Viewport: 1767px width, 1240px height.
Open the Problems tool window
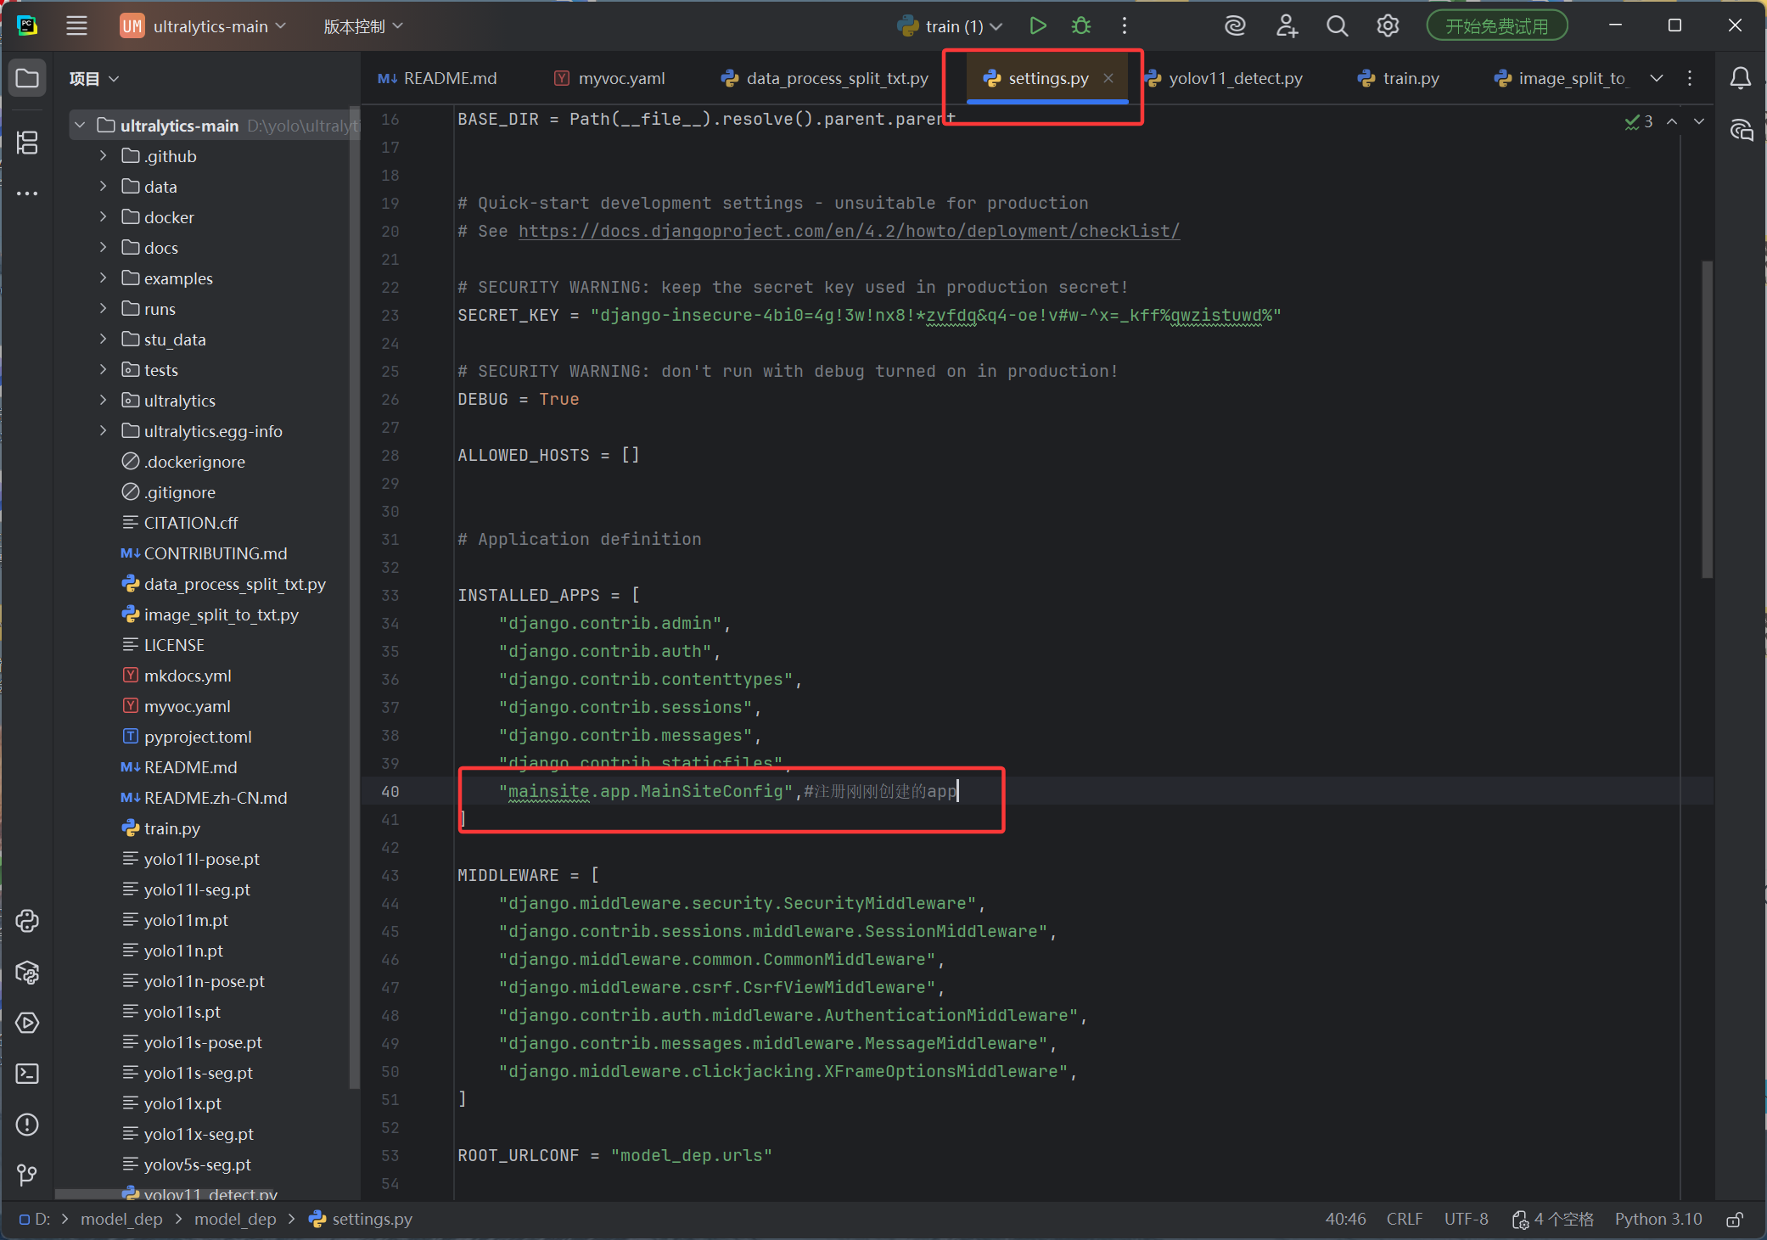pos(27,1125)
